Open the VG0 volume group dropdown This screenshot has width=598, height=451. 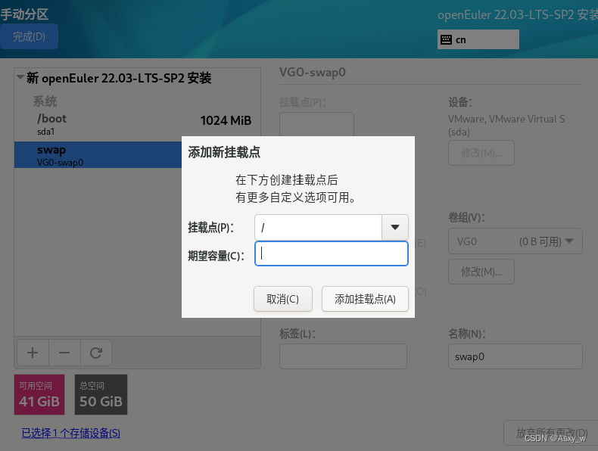pos(515,241)
